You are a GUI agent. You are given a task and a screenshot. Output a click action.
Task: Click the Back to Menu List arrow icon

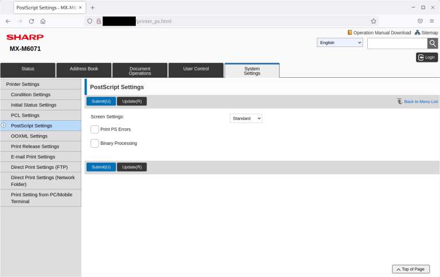[x=399, y=101]
